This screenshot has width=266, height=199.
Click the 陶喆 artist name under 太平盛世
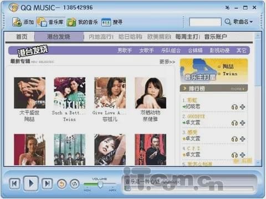click(29, 119)
